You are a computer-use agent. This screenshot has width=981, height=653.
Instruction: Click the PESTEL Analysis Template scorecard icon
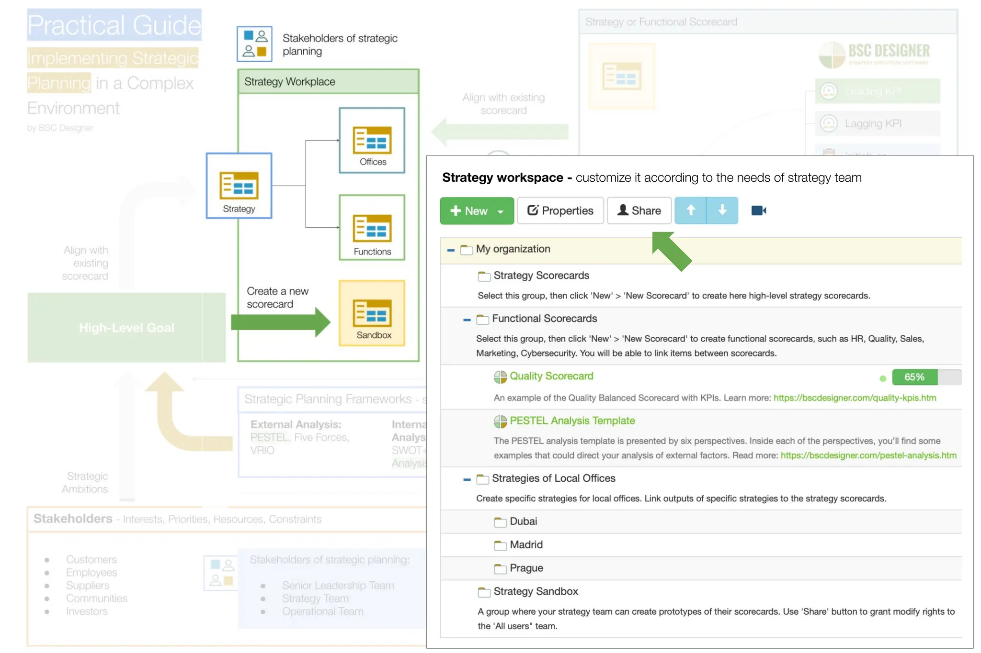(x=500, y=421)
